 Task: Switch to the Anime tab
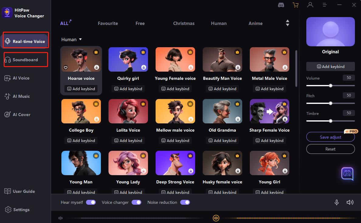pyautogui.click(x=255, y=23)
